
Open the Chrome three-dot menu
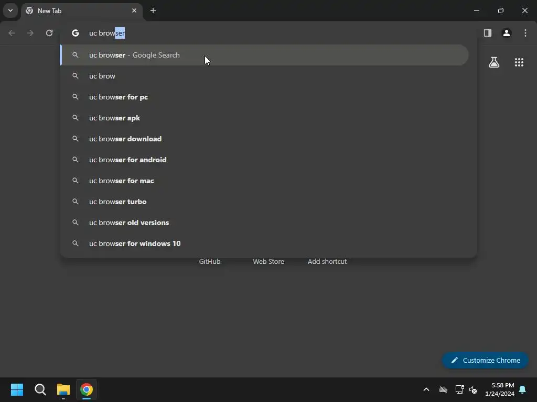coord(525,33)
